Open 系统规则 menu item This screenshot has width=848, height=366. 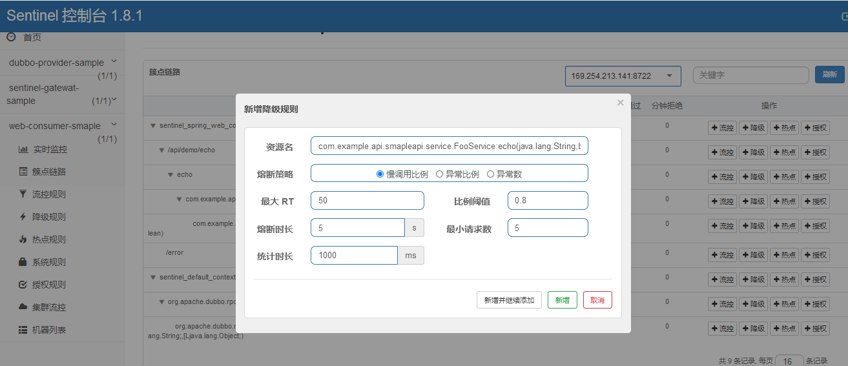tap(49, 262)
